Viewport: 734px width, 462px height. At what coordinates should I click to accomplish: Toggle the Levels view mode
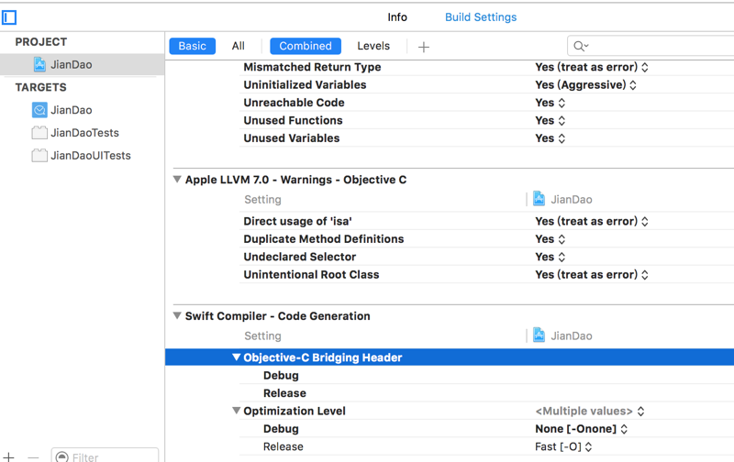pos(373,46)
